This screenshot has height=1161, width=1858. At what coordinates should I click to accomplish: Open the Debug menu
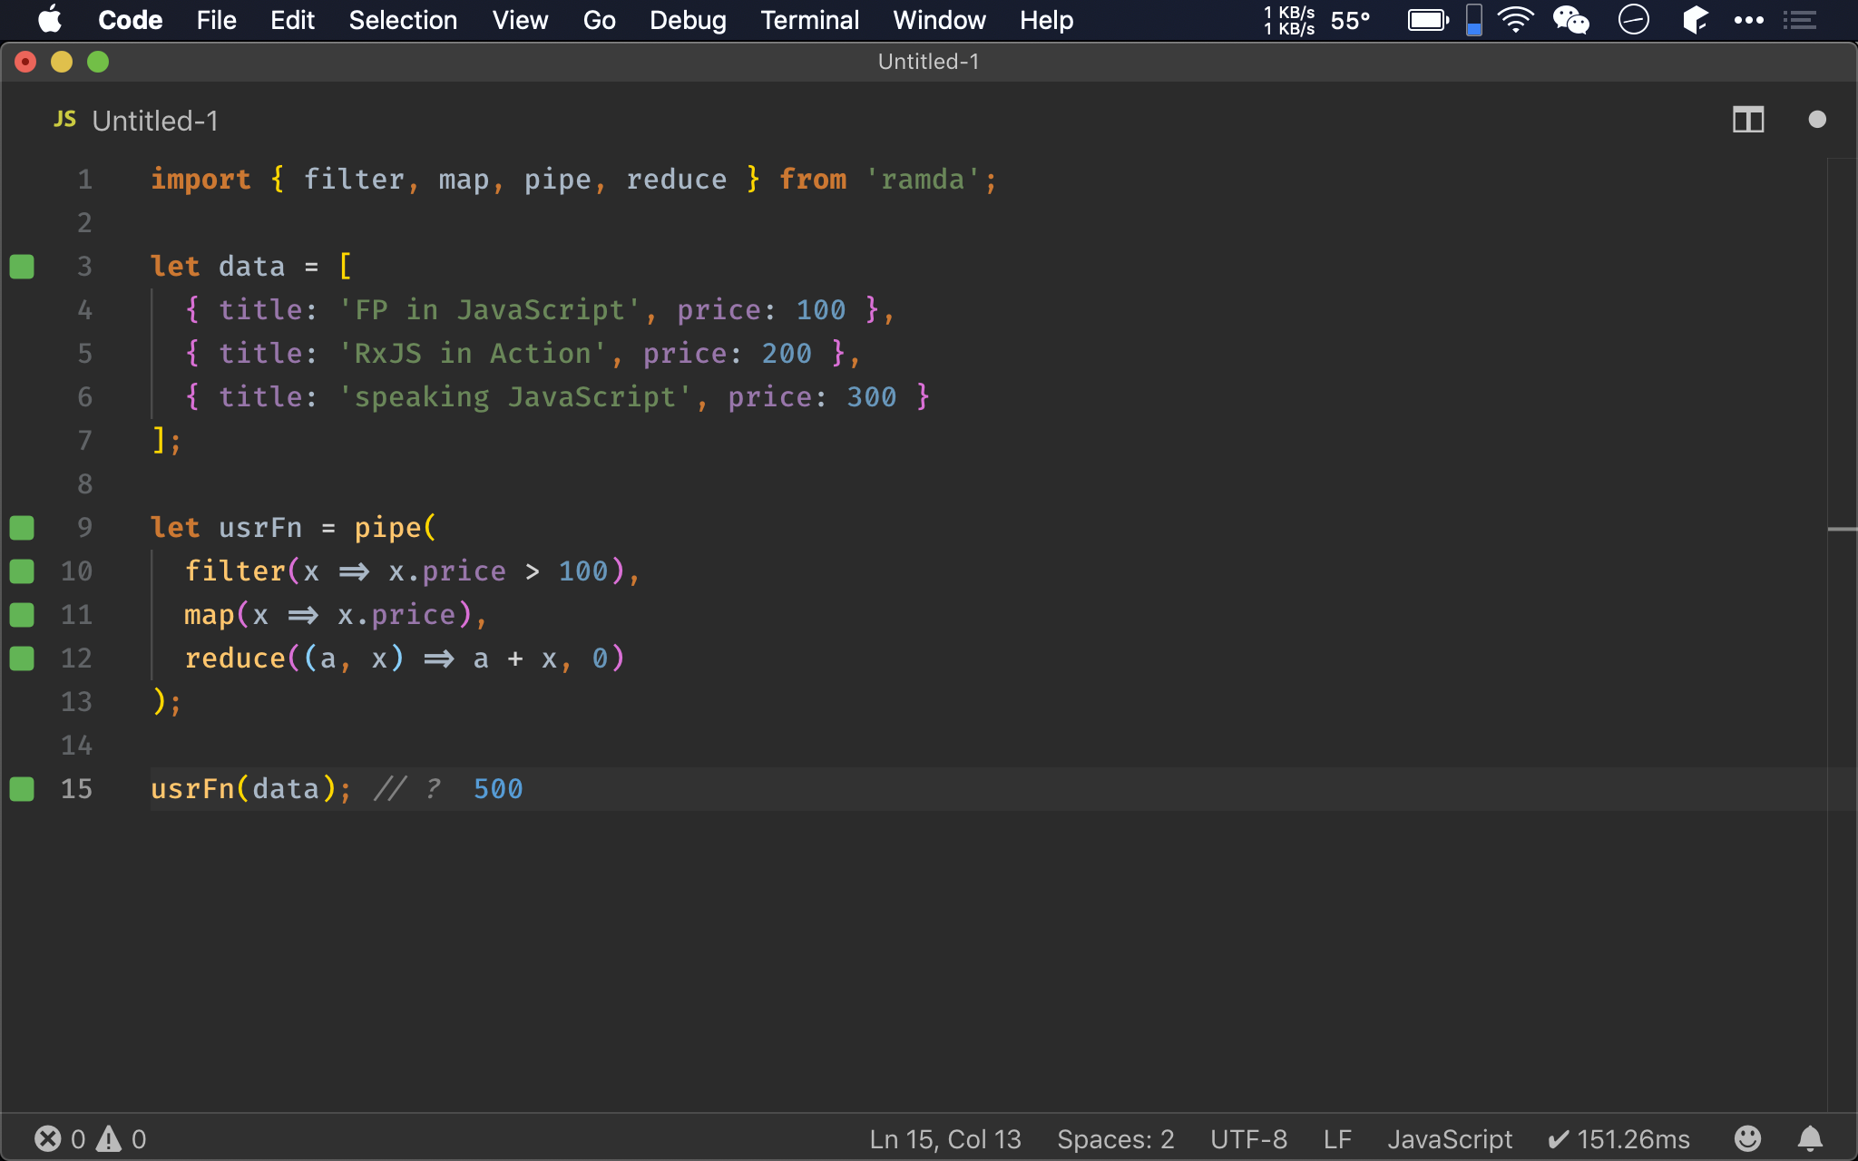[x=688, y=20]
